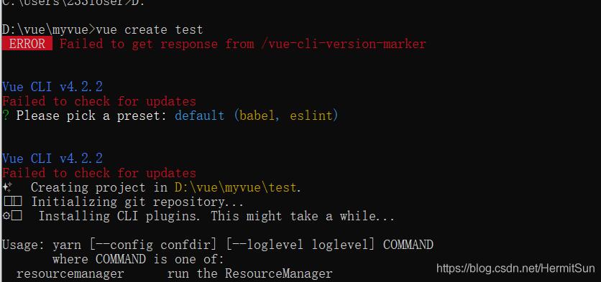Click the red ERROR badge
601x282 pixels.
click(x=27, y=44)
